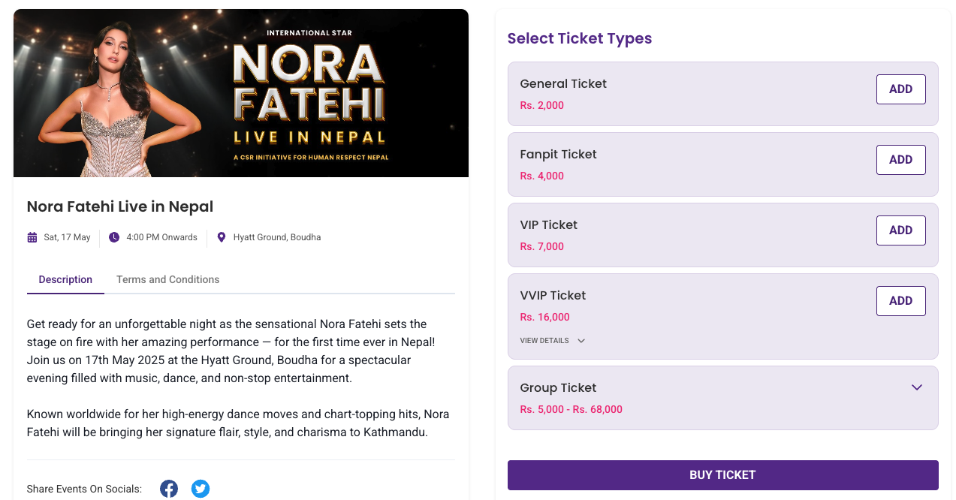Click the Hyatt Ground, Boudha venue text
The image size is (956, 500).
(277, 237)
